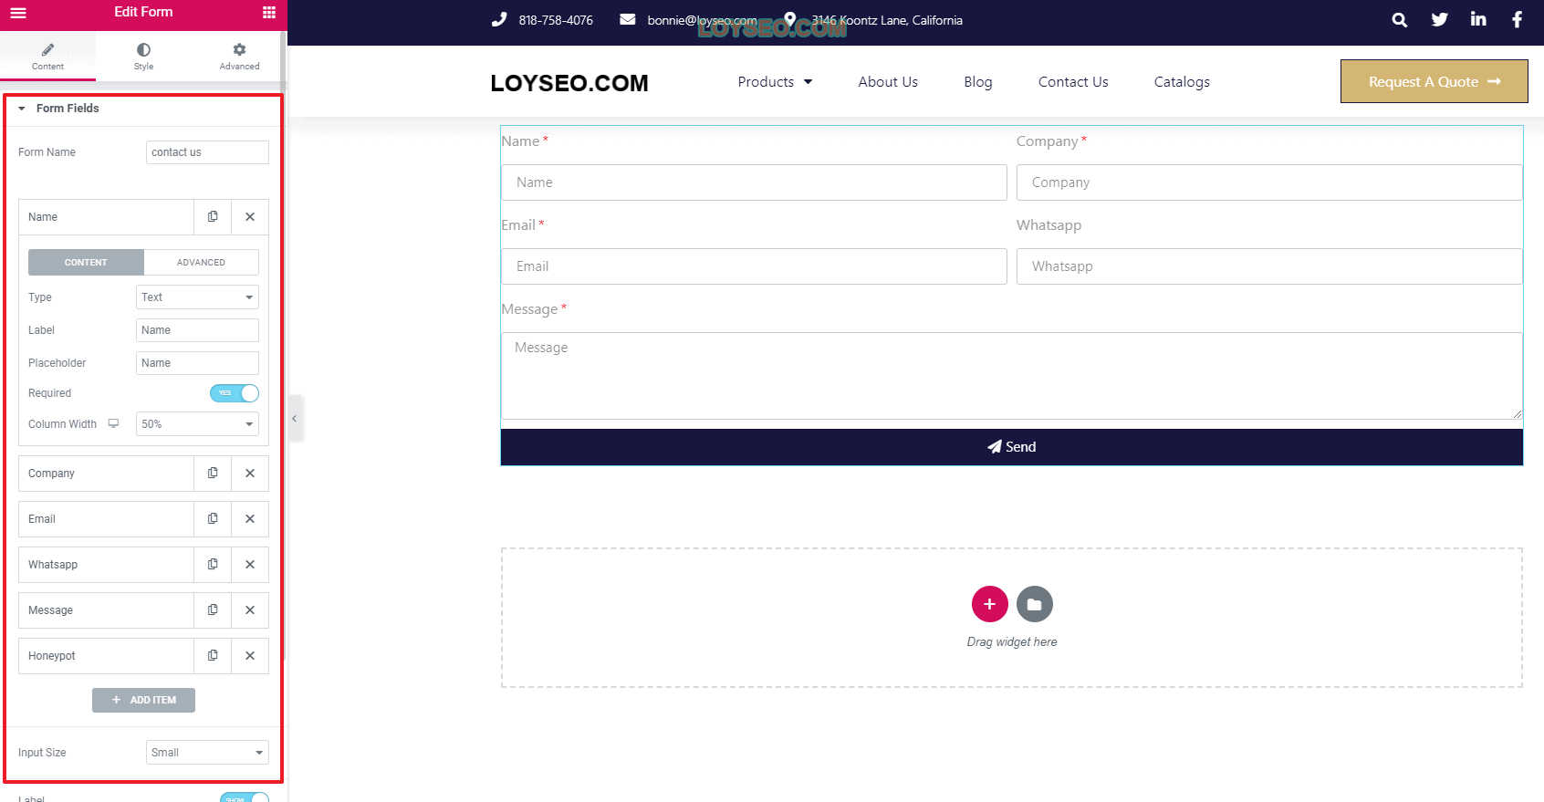Screen dimensions: 1544x802
Task: Click the phone icon in top bar
Action: pos(498,19)
